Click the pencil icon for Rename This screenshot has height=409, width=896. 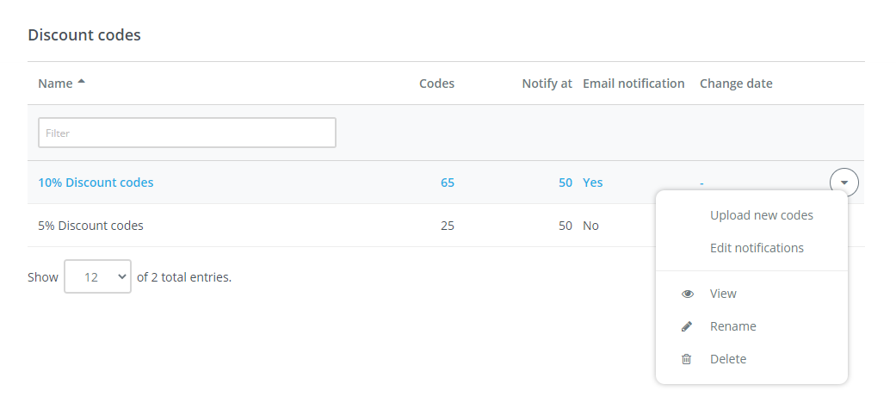point(687,326)
